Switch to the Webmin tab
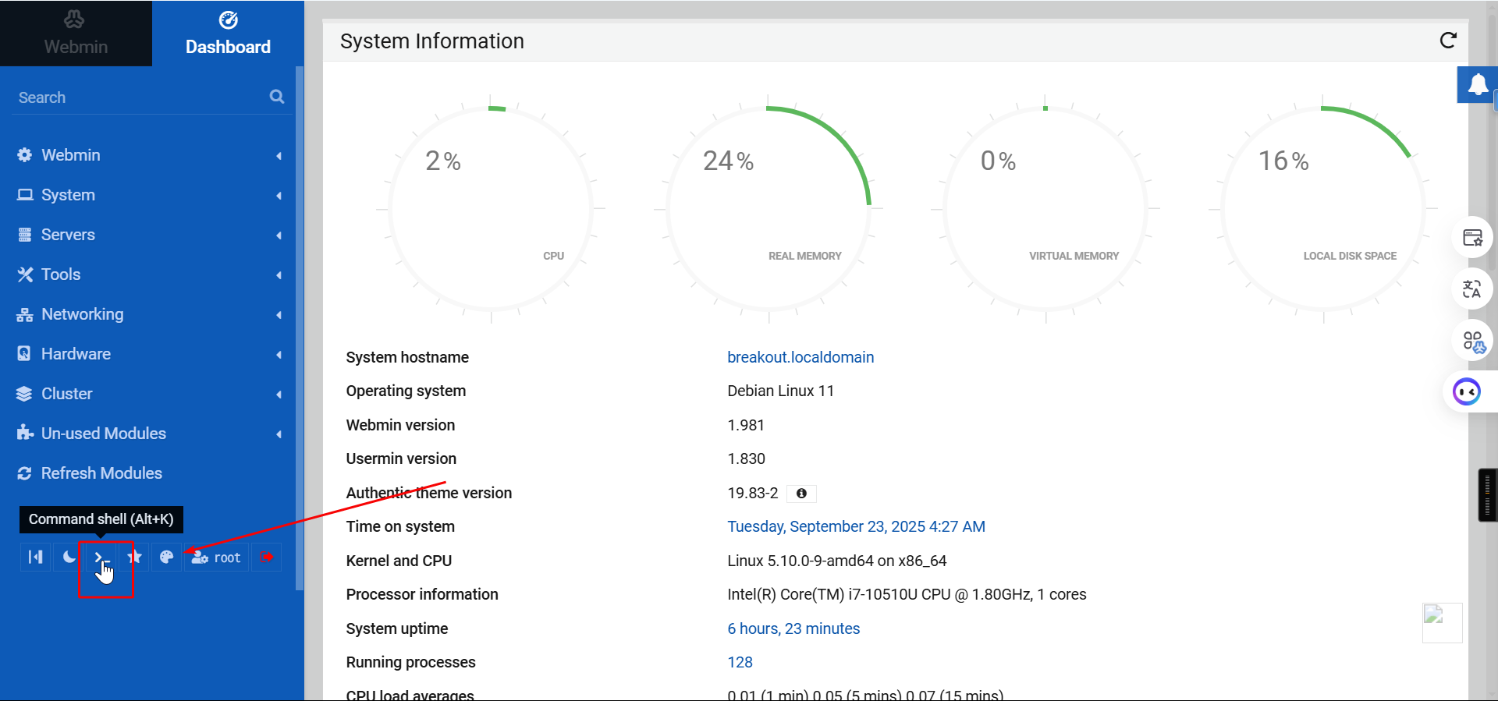Image resolution: width=1498 pixels, height=701 pixels. [76, 34]
